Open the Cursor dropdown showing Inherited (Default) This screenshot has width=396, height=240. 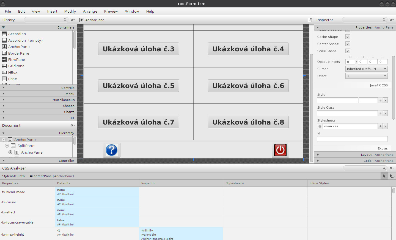366,69
